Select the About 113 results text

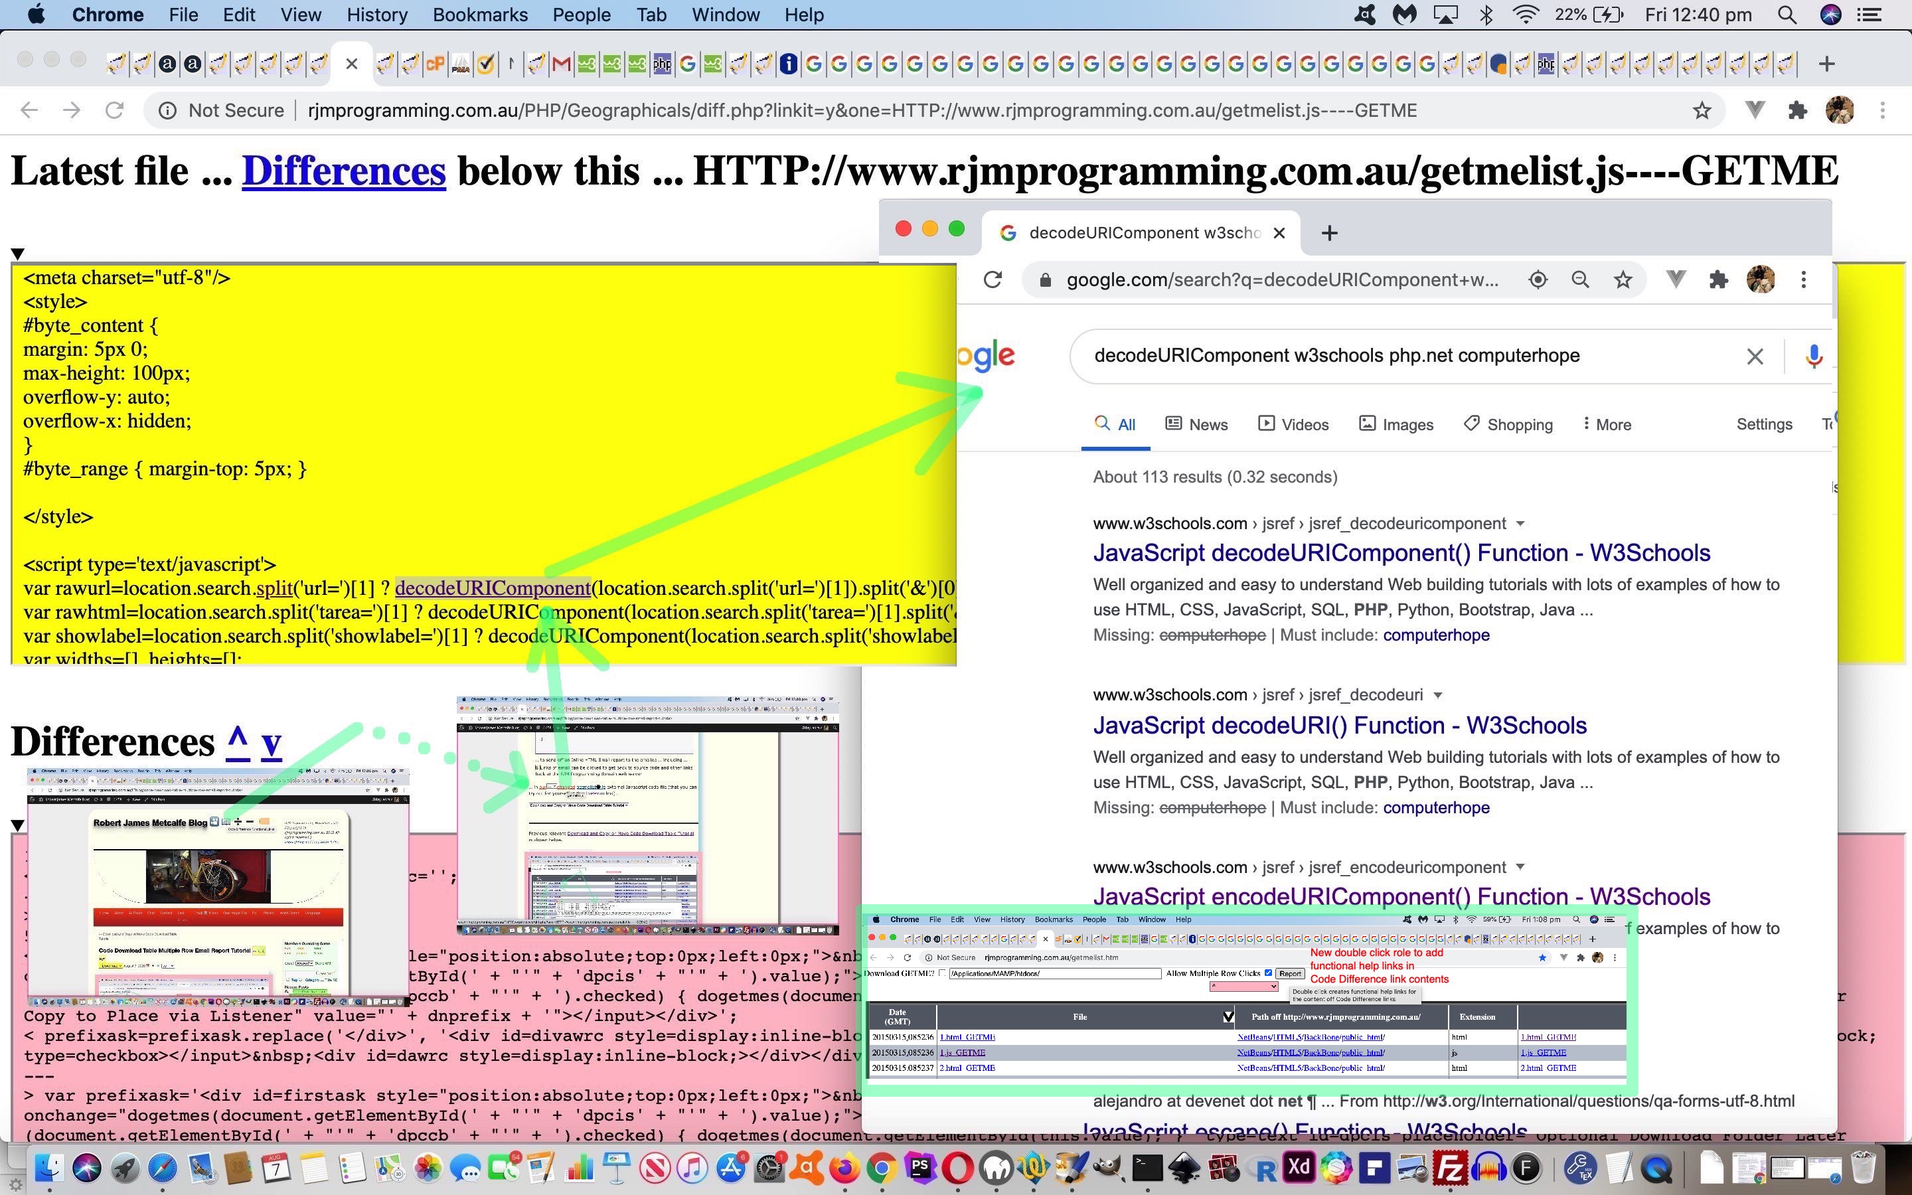[x=1215, y=477]
